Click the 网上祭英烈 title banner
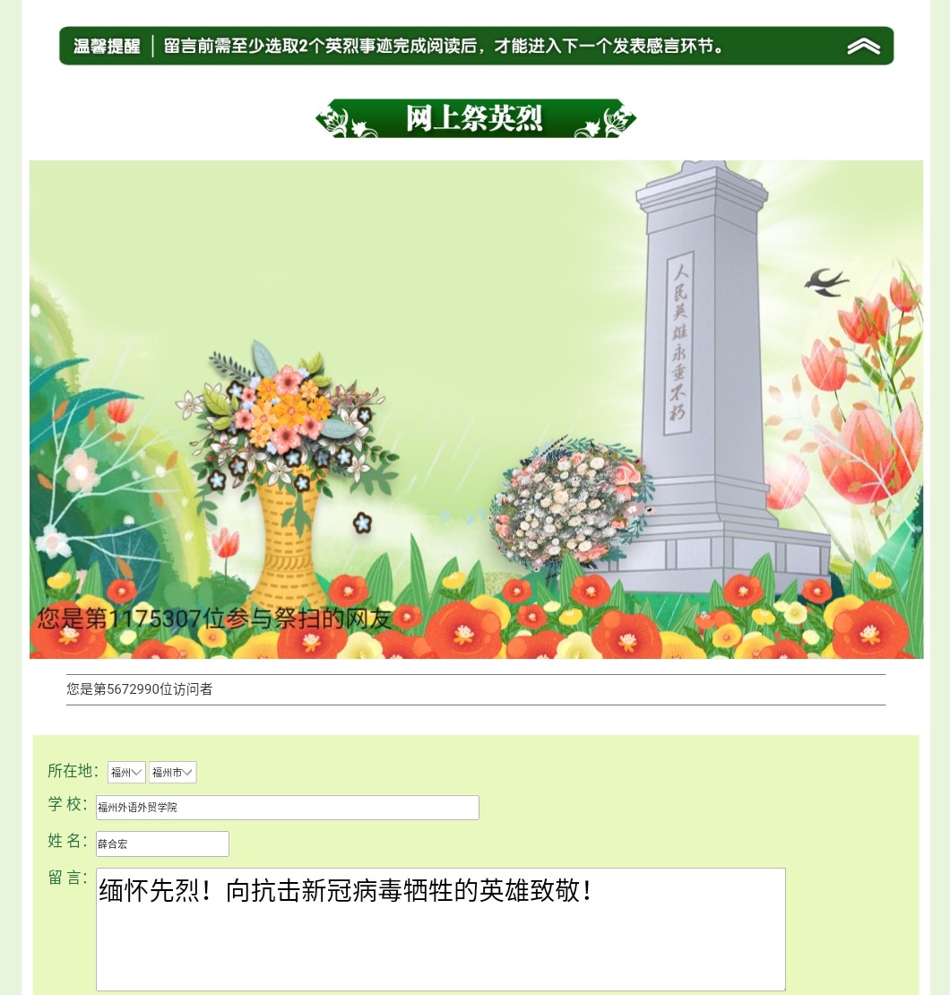The image size is (950, 995). (x=475, y=118)
